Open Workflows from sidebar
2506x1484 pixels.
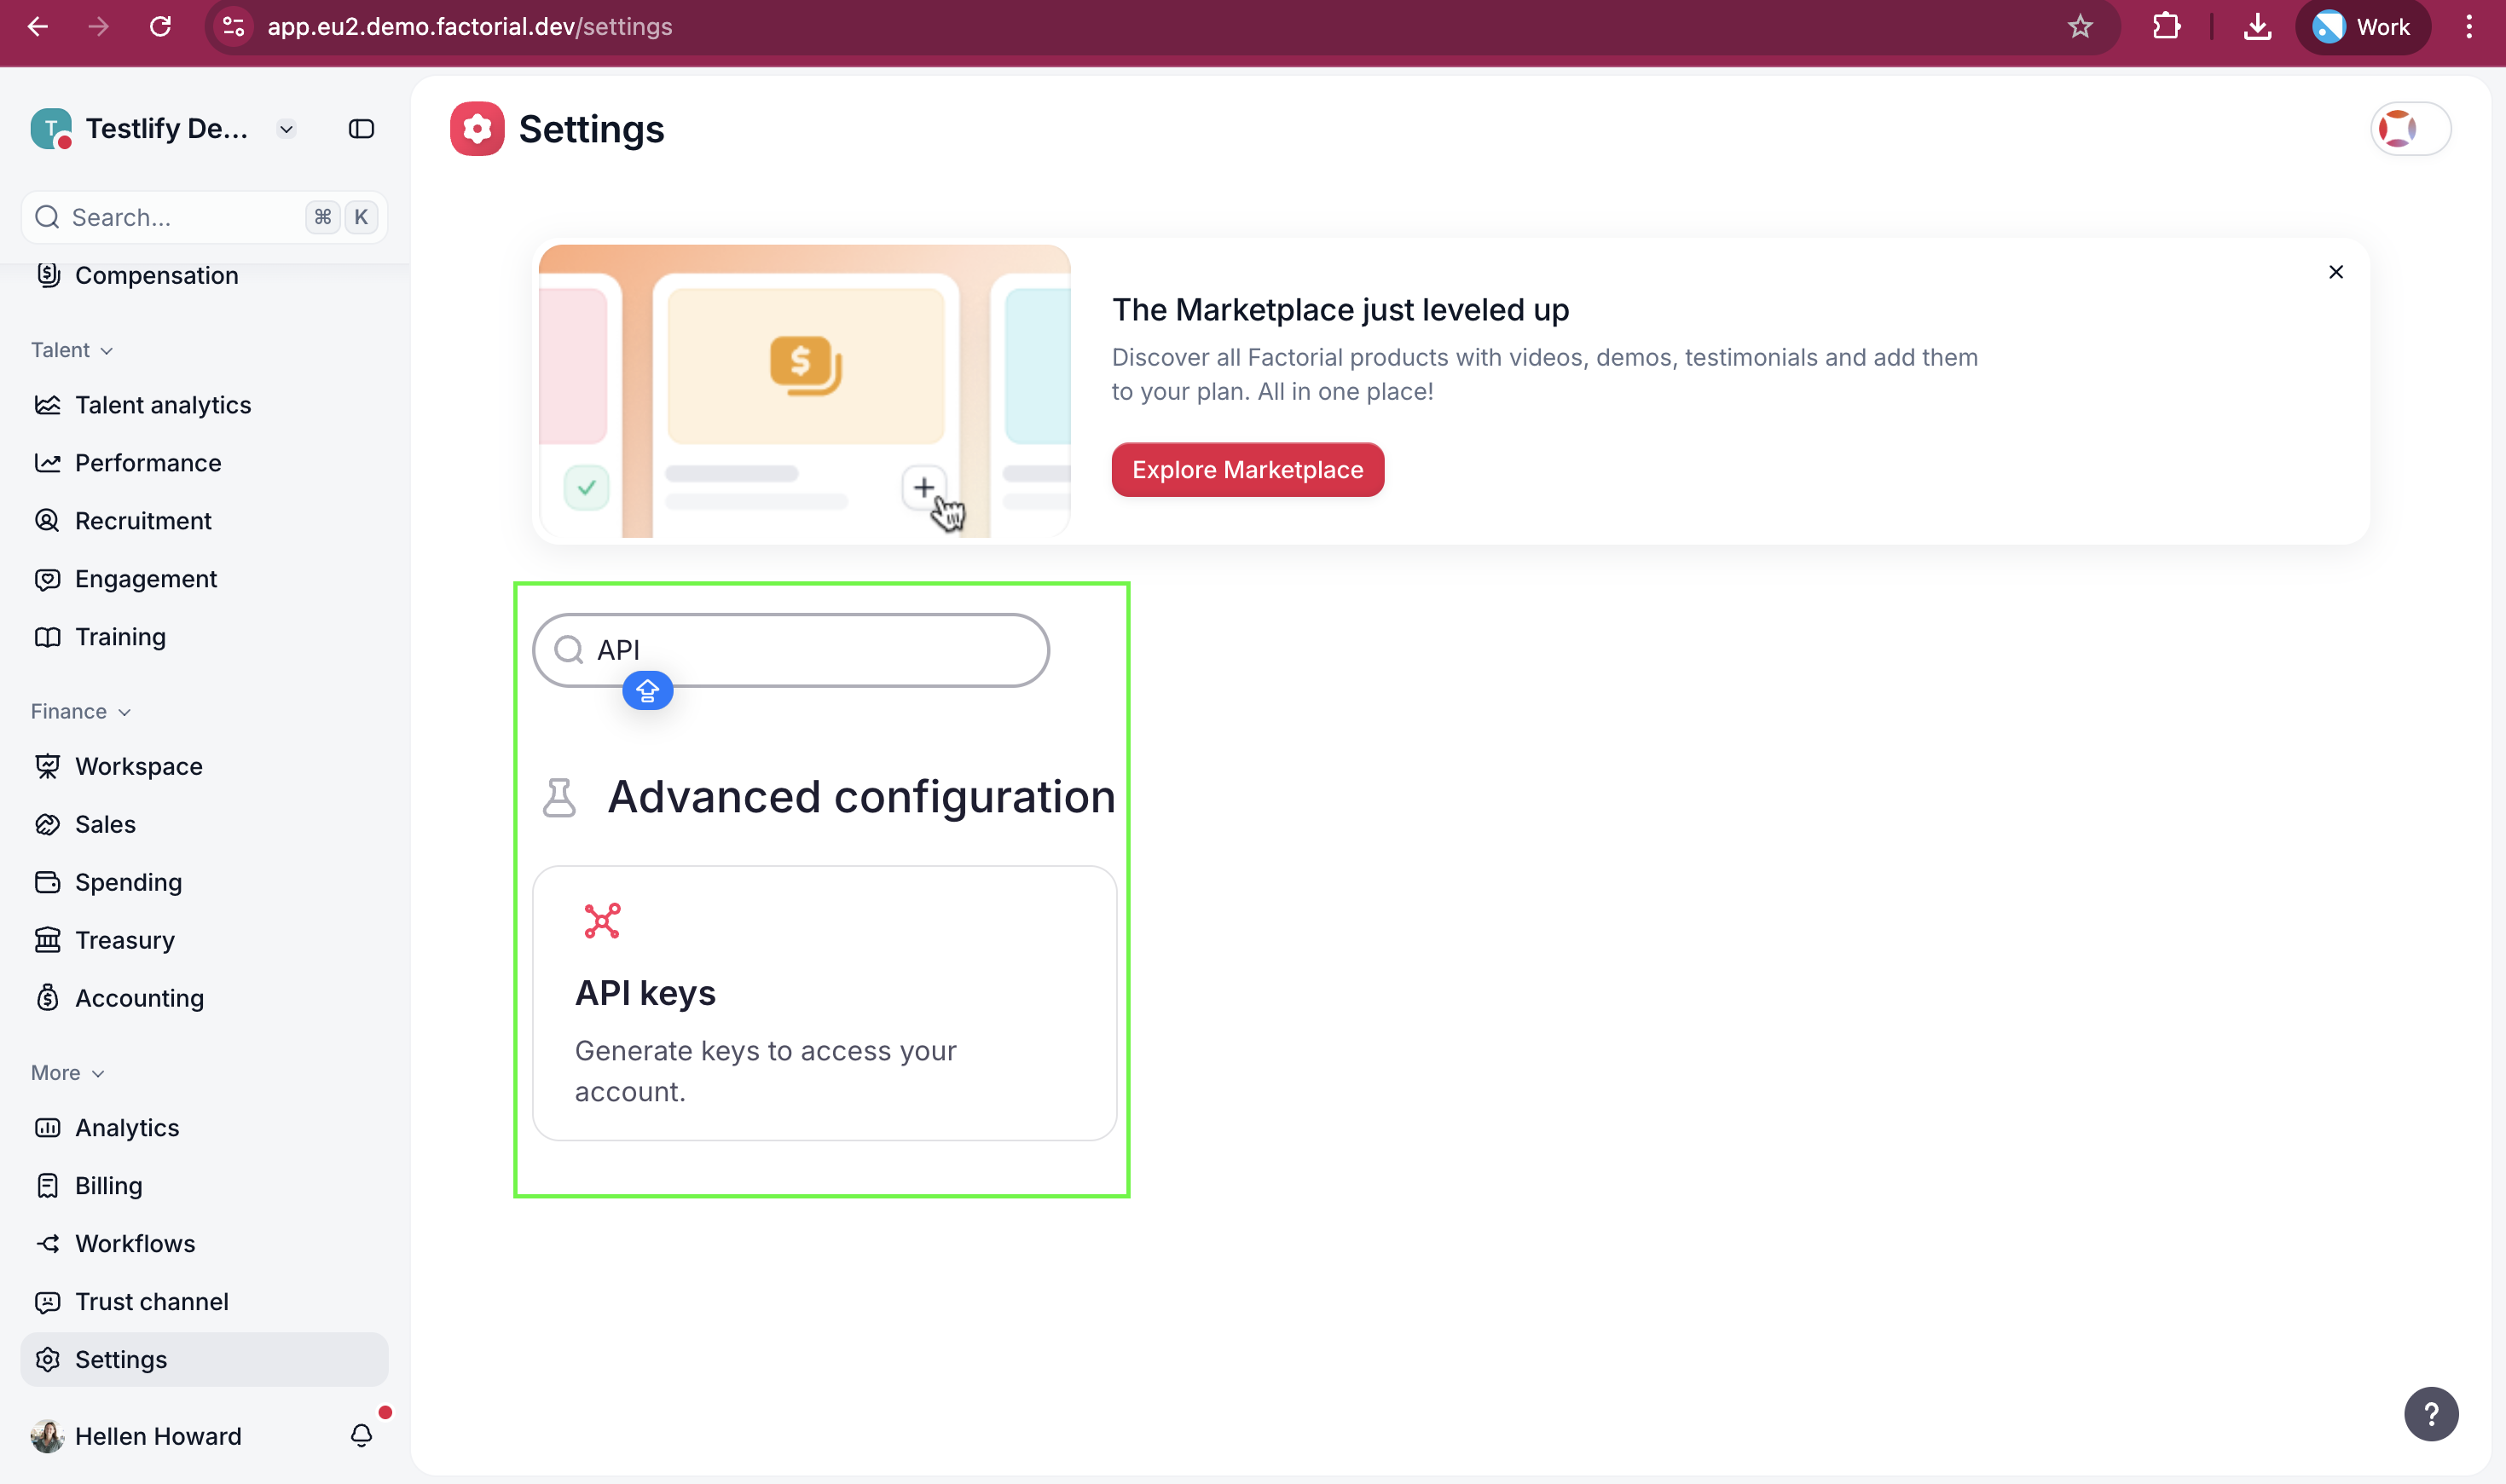tap(135, 1243)
